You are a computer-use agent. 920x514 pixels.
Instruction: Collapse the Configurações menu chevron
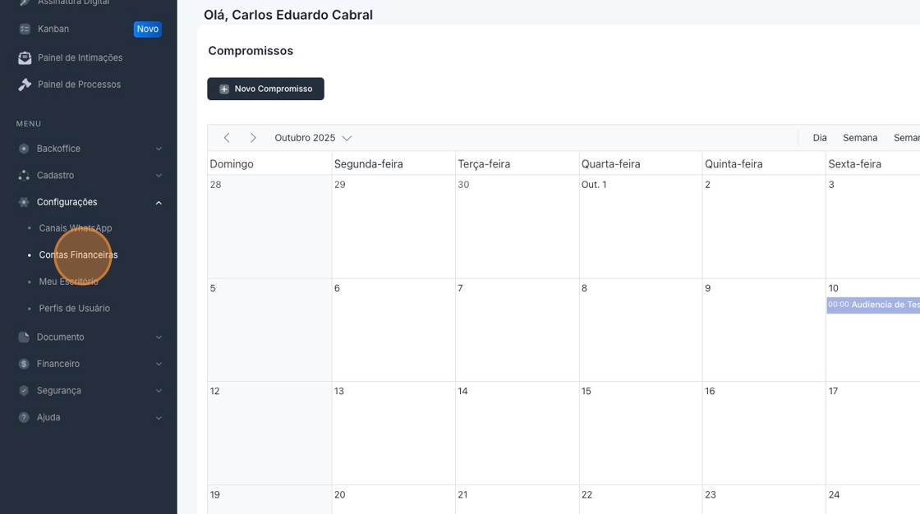pyautogui.click(x=159, y=203)
